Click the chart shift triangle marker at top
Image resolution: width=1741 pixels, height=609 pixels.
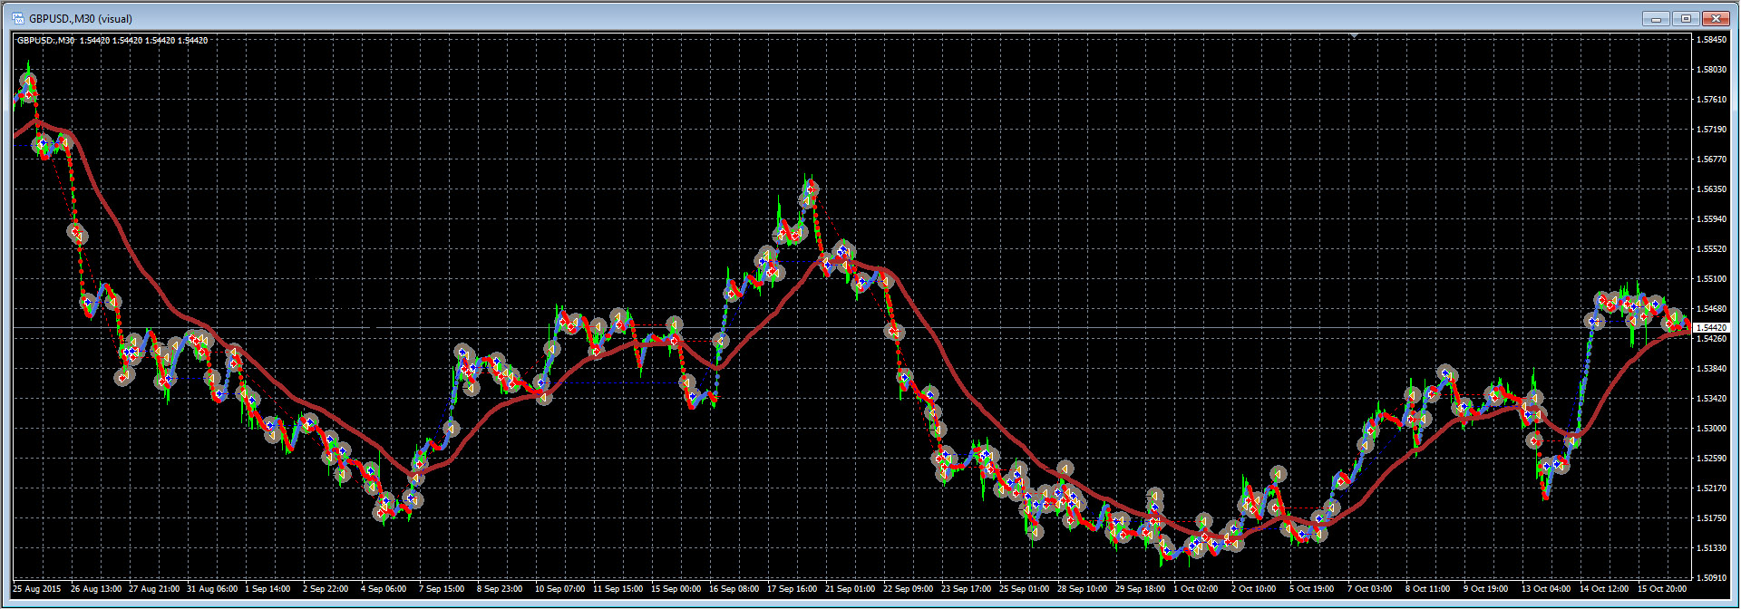(1354, 36)
